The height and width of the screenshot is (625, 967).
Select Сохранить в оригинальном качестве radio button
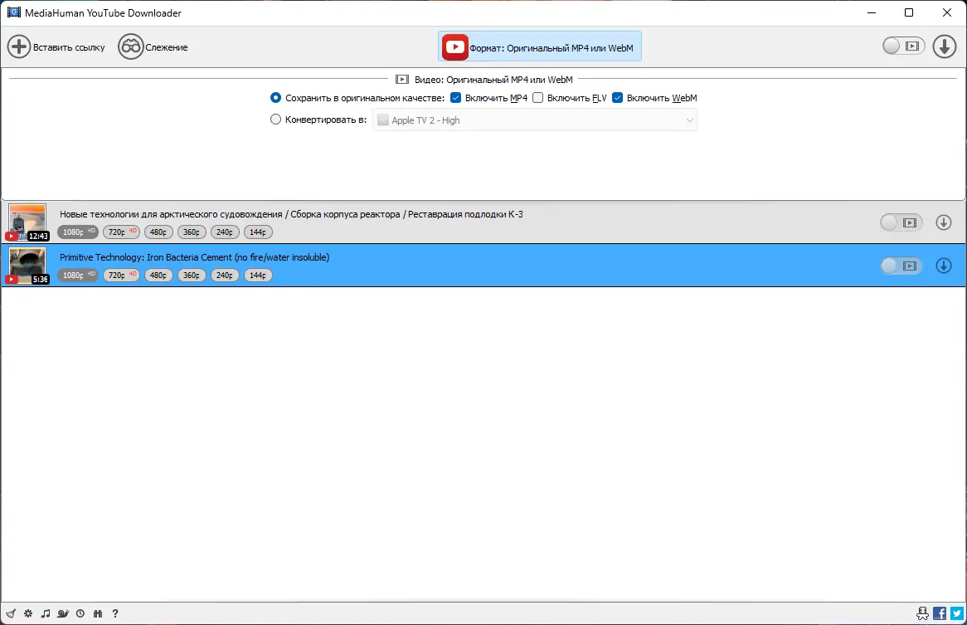[x=275, y=97]
